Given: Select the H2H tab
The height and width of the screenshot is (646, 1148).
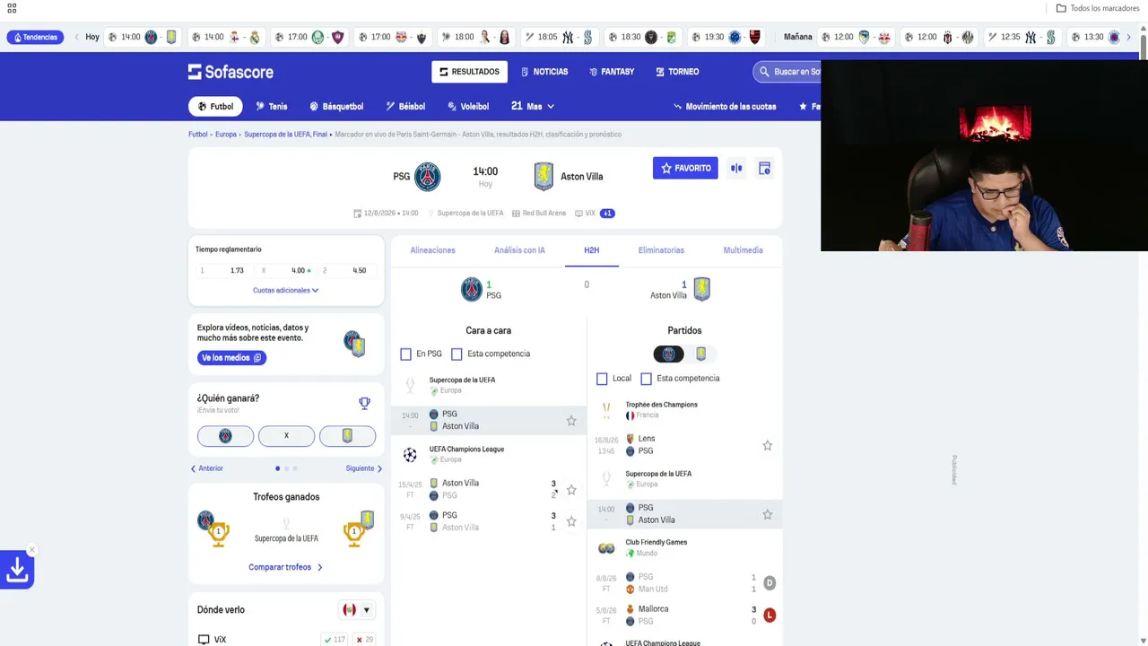Looking at the screenshot, I should 591,250.
